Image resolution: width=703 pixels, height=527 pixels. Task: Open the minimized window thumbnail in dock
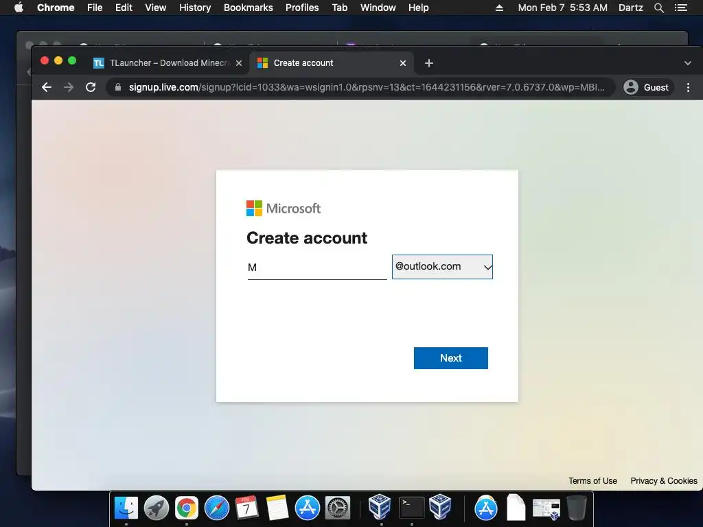tap(546, 509)
